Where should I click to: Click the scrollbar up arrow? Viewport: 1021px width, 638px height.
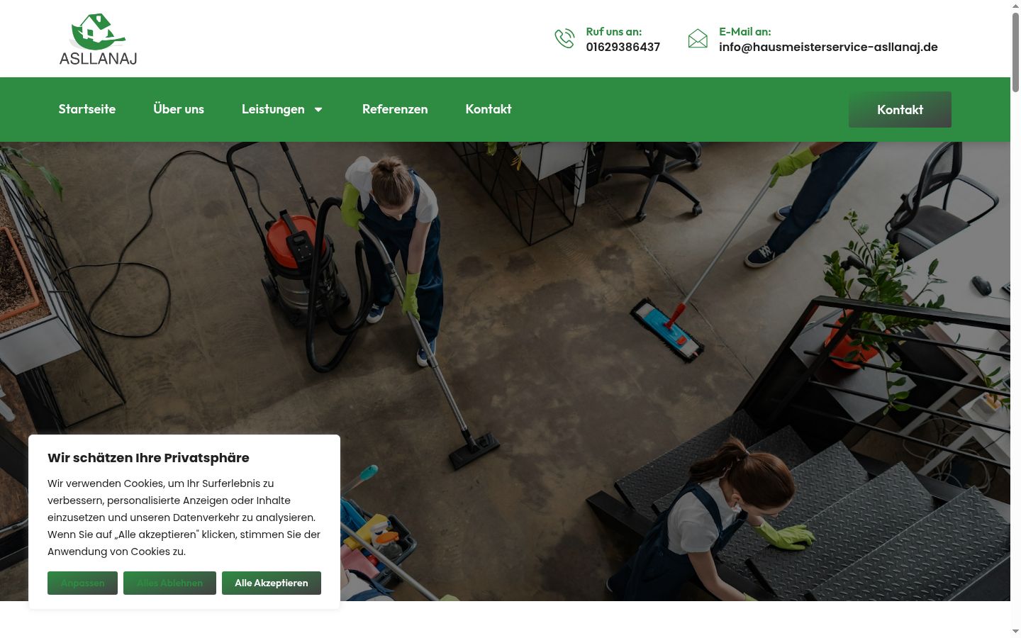(x=1015, y=6)
